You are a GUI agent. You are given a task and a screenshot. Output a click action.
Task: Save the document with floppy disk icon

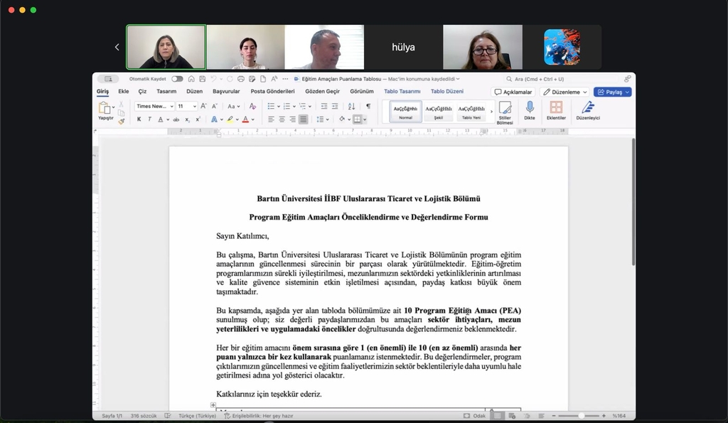click(x=203, y=79)
